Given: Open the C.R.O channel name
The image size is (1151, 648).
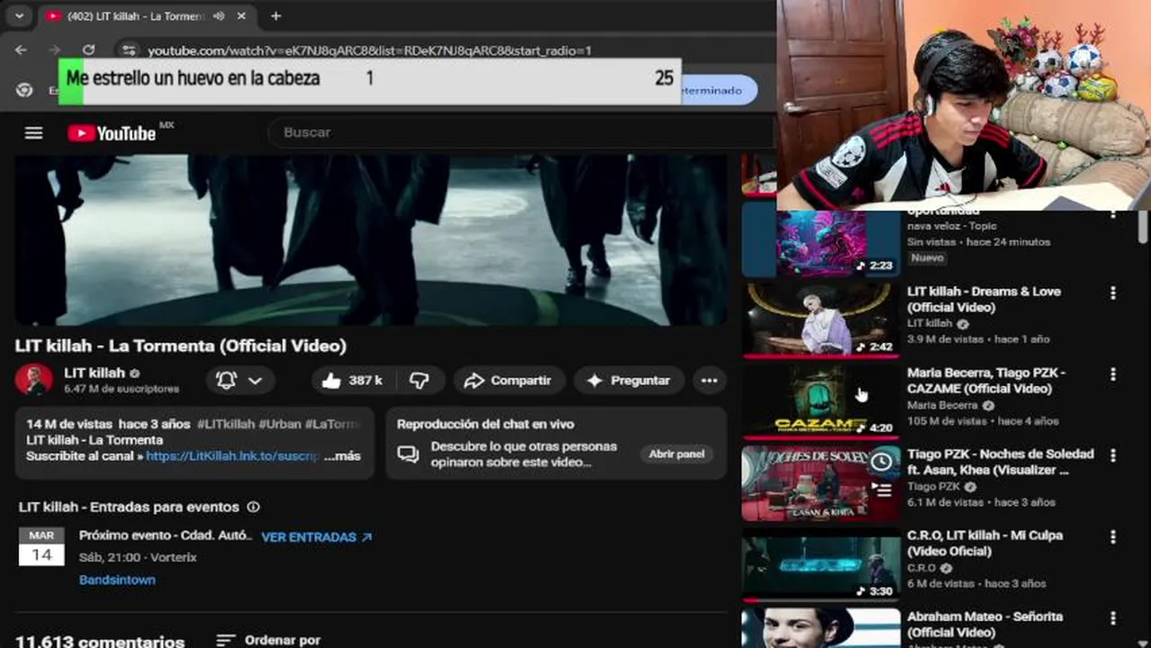Looking at the screenshot, I should click(921, 568).
